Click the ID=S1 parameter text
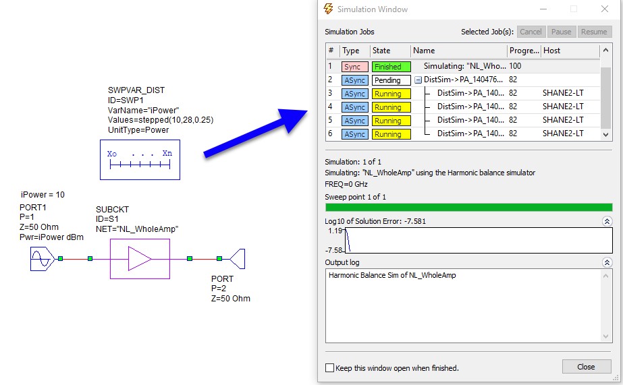 (x=107, y=219)
